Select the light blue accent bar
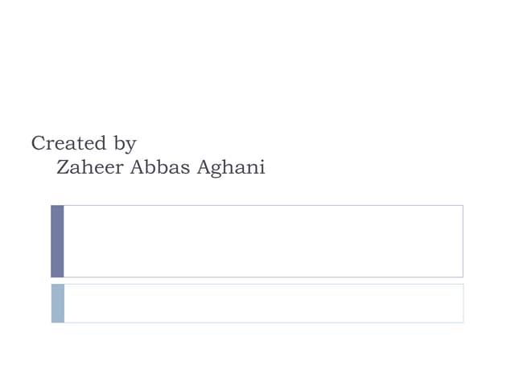The image size is (515, 386). [x=57, y=303]
